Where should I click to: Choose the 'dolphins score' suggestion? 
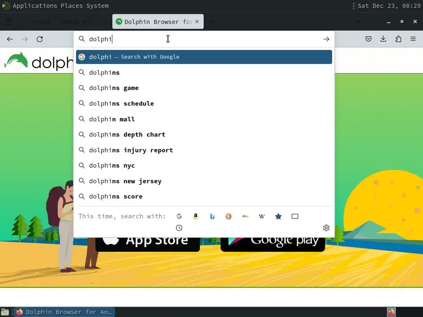204,196
